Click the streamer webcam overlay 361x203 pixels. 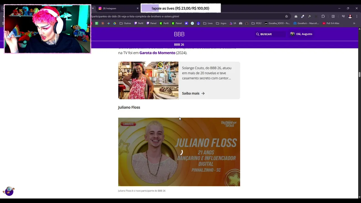click(47, 29)
